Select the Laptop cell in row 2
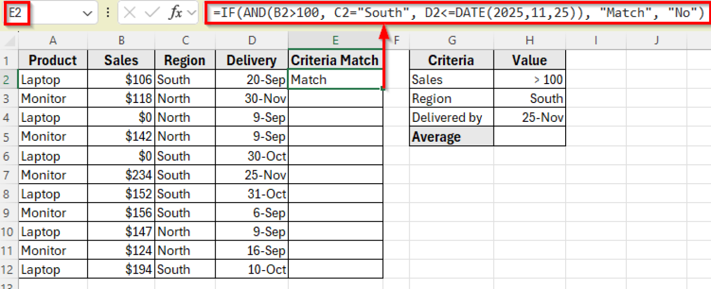The height and width of the screenshot is (289, 711). (x=53, y=79)
